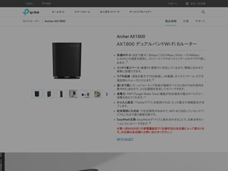Select 日本 / 日本語 region selector
This screenshot has width=228, height=171.
198,3
